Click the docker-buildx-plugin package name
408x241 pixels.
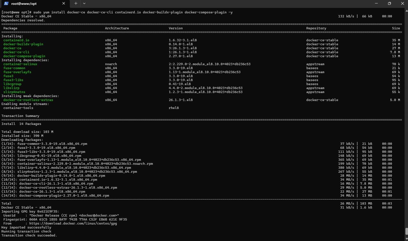pos(23,44)
